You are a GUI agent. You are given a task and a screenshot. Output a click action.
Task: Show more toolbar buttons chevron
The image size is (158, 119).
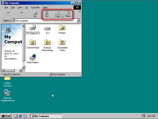point(80,12)
